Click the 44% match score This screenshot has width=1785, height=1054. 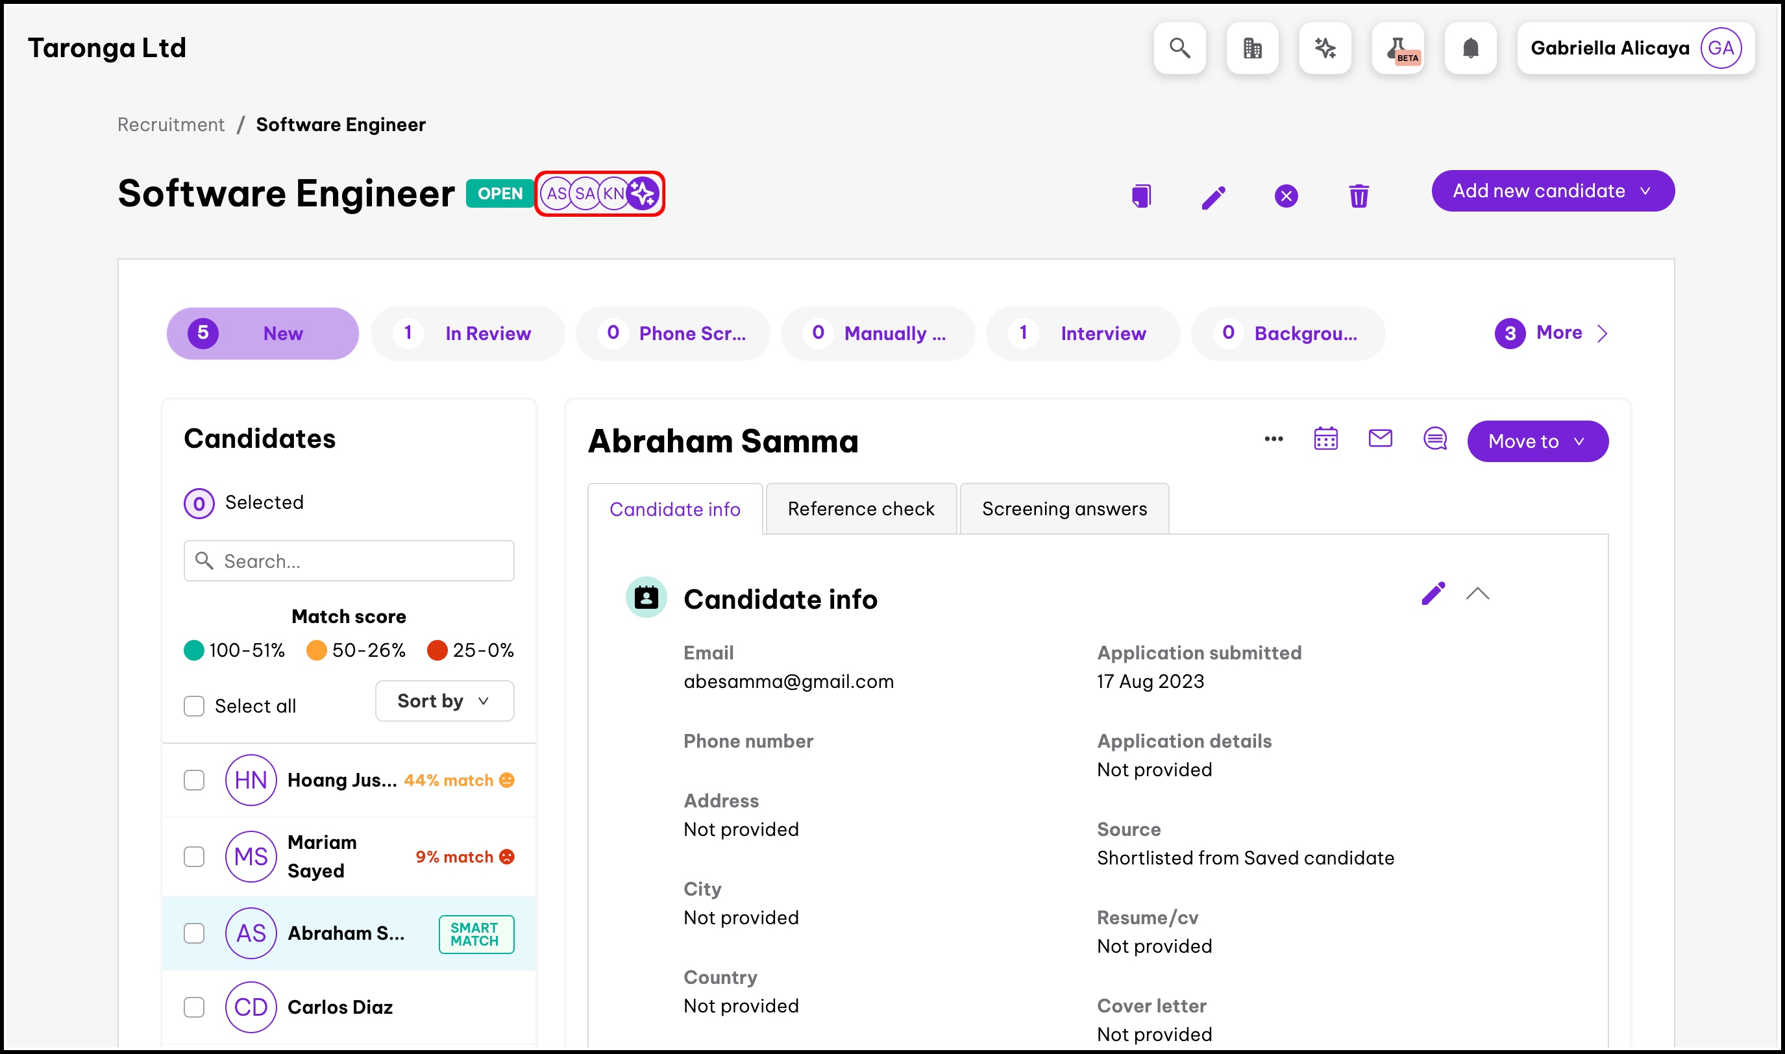click(449, 781)
